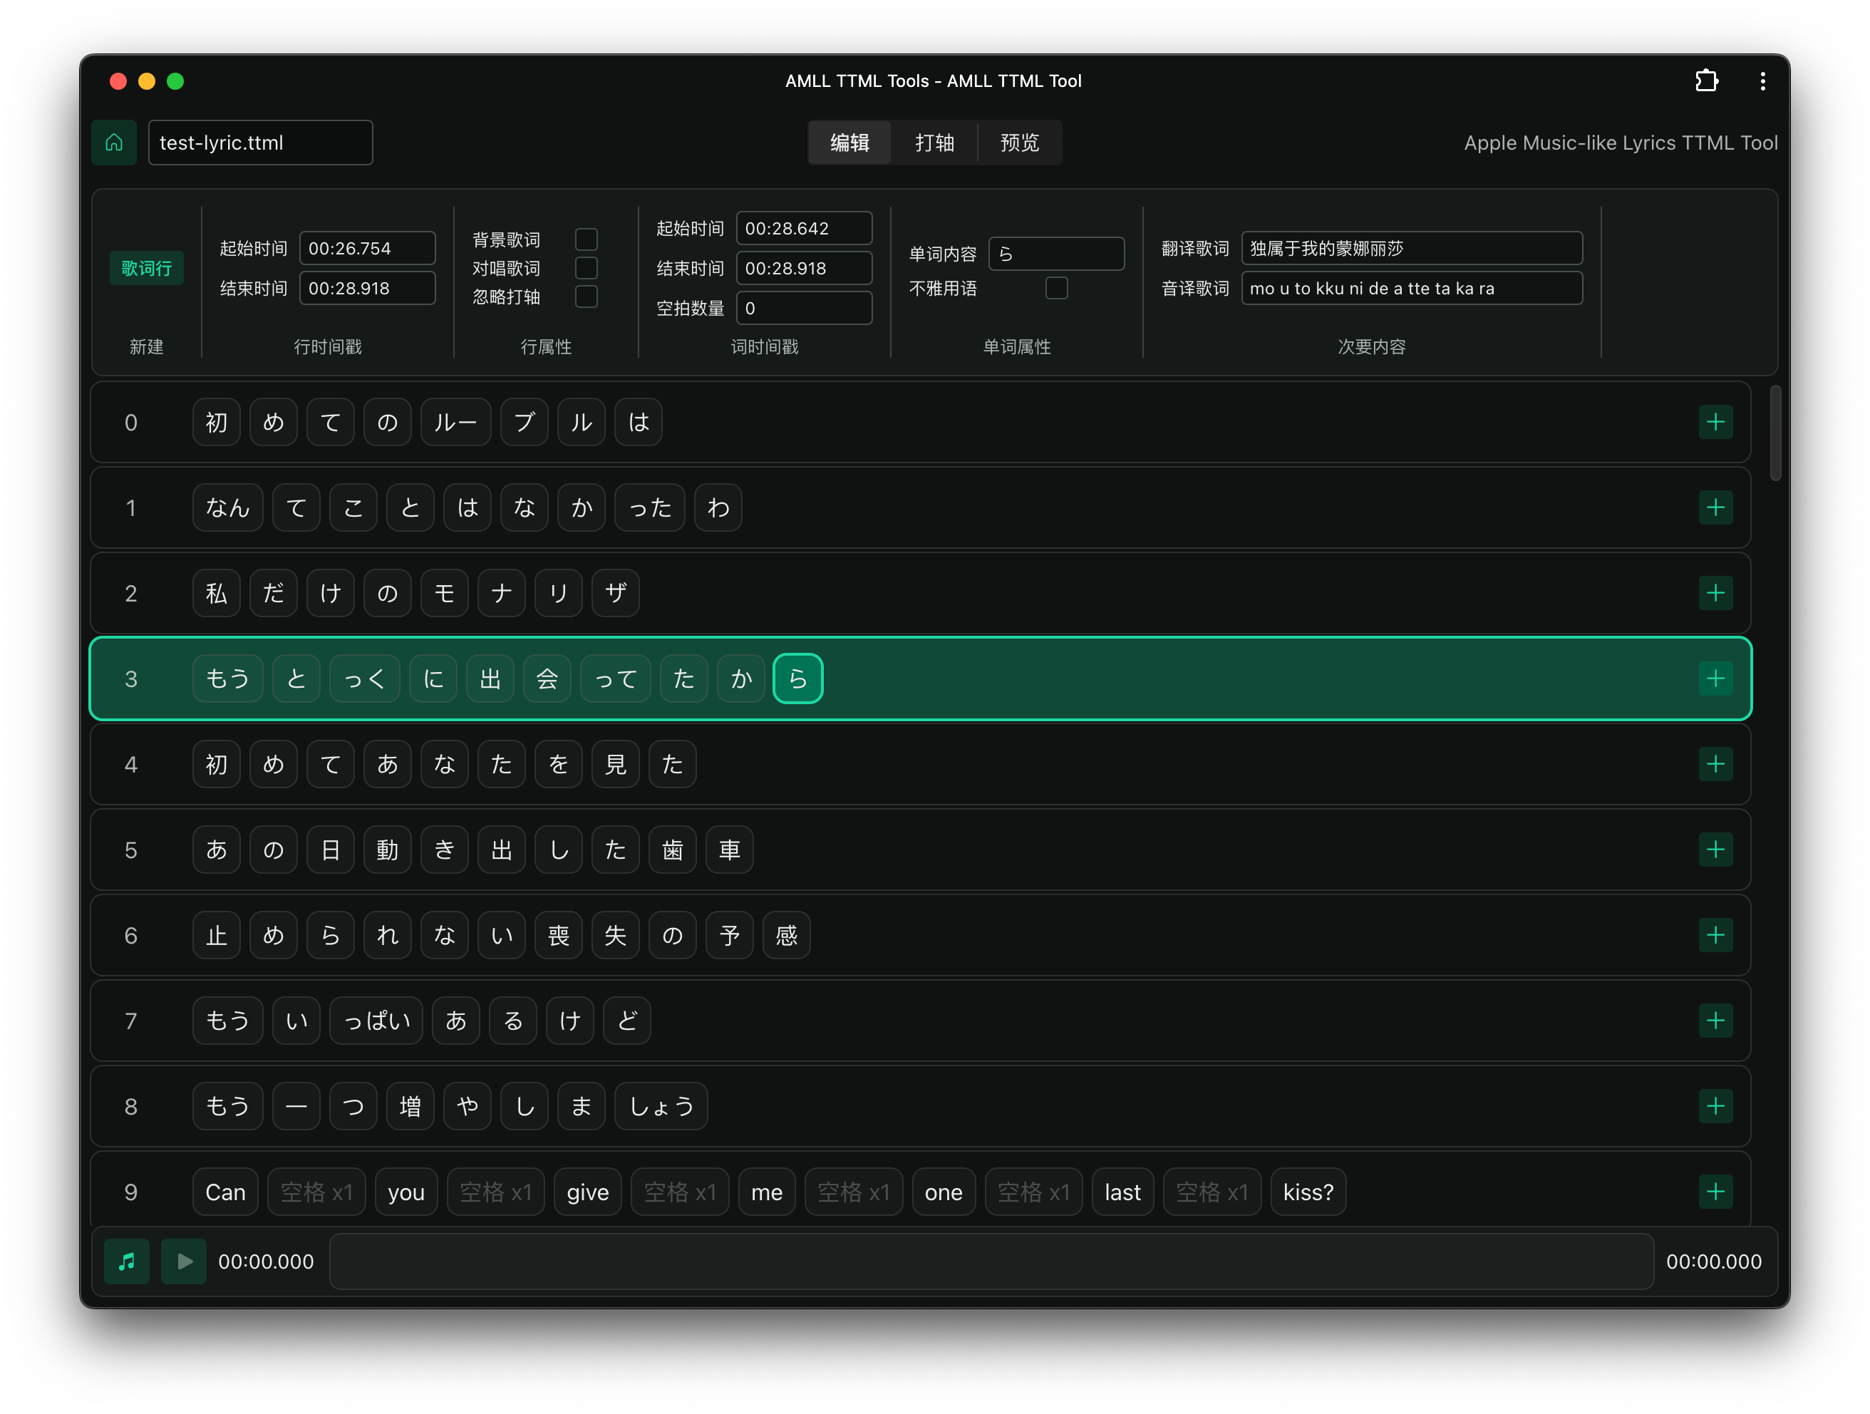The width and height of the screenshot is (1870, 1414).
Task: Select the word っぱい in line 7
Action: tap(376, 1020)
